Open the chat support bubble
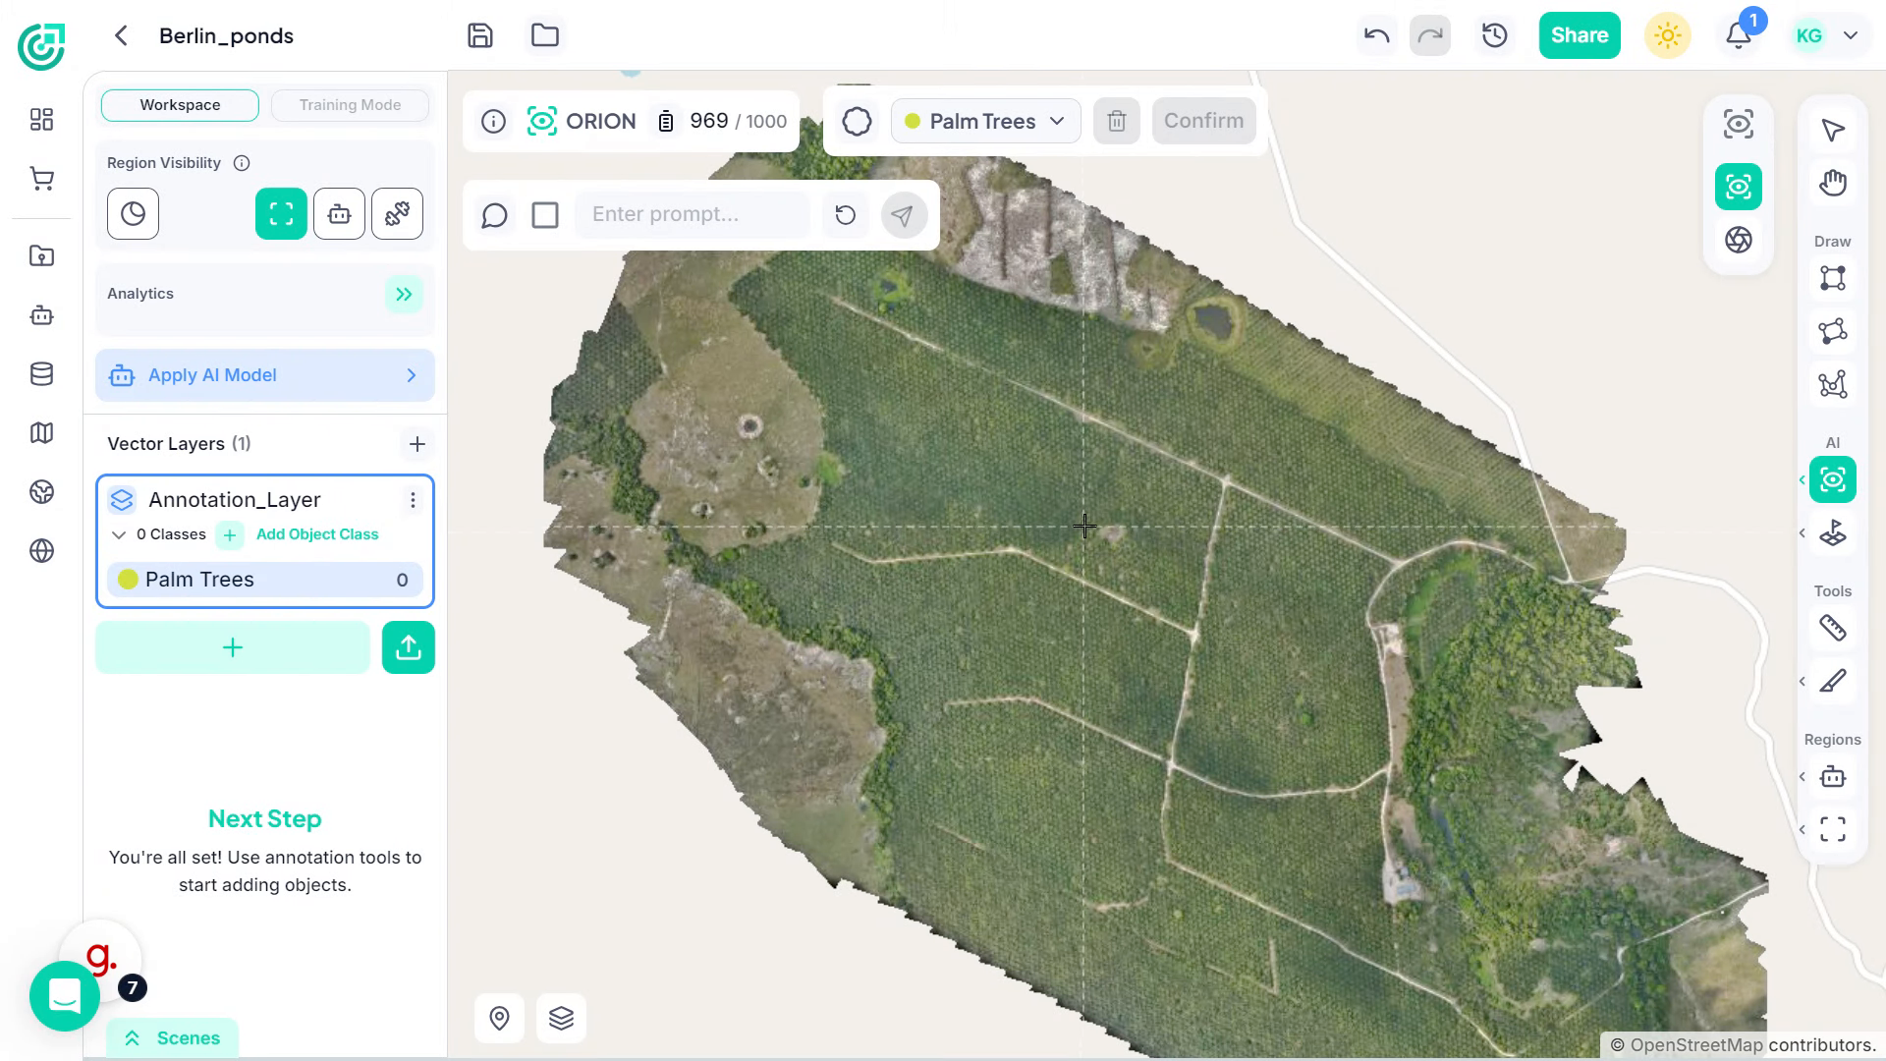This screenshot has width=1886, height=1061. pos(65,996)
